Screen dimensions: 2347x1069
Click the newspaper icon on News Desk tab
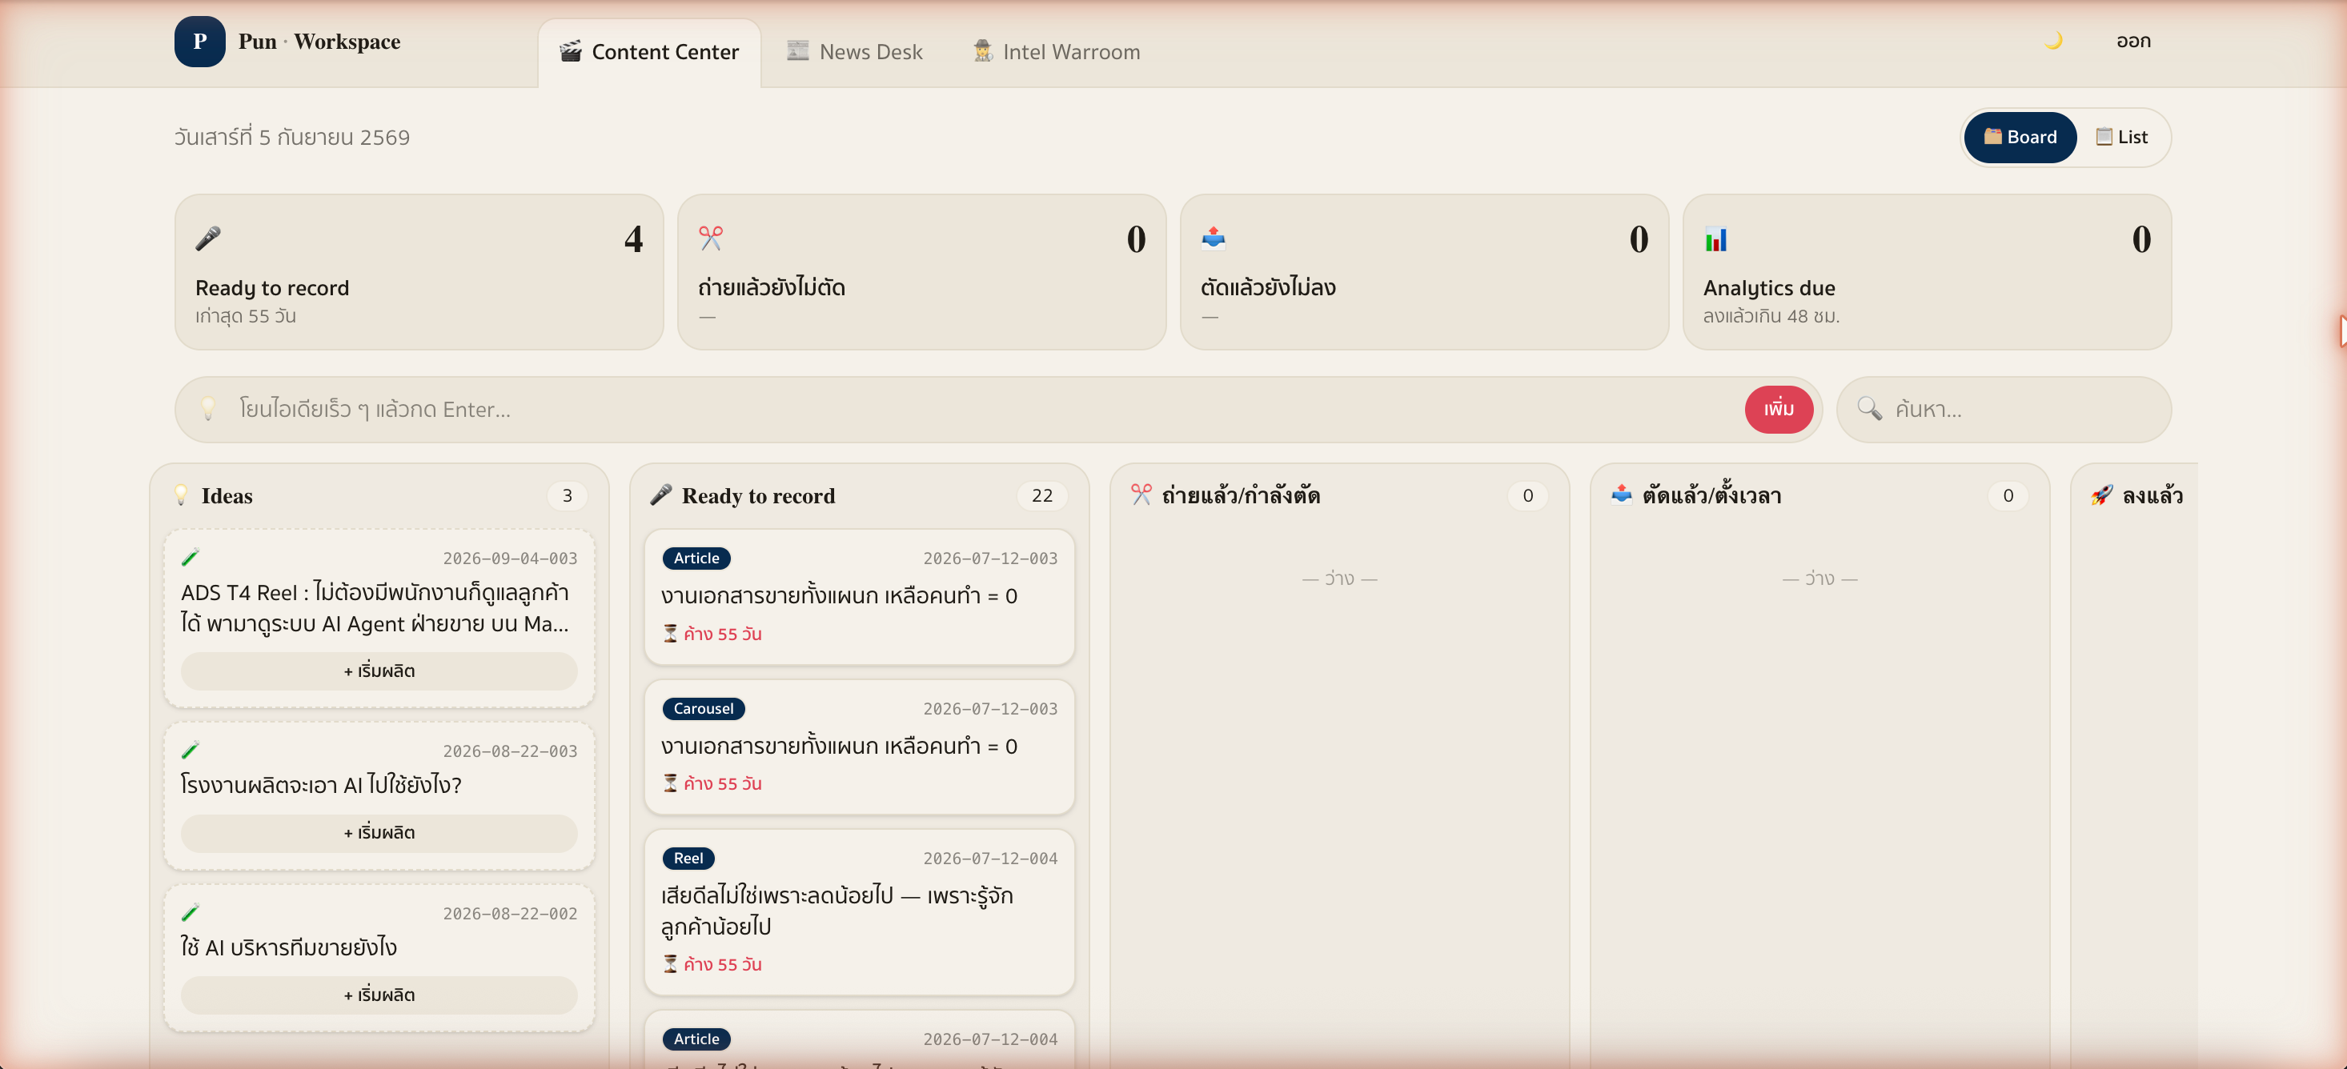pos(797,50)
